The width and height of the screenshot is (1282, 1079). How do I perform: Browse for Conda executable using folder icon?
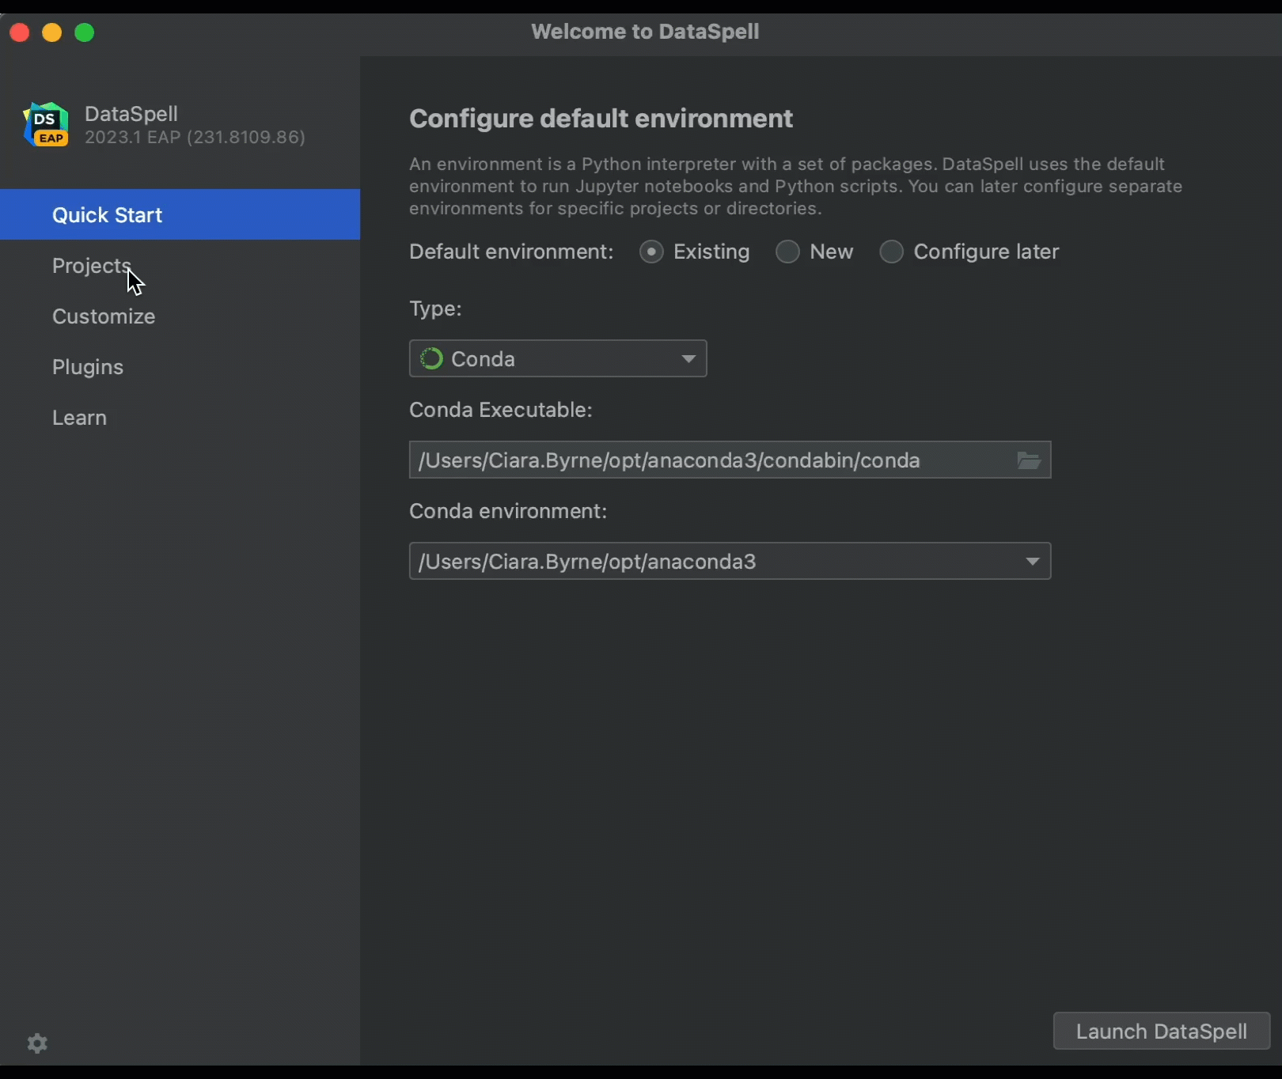coord(1028,460)
